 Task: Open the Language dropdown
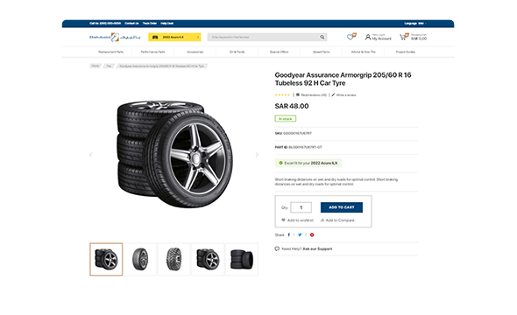pos(415,24)
